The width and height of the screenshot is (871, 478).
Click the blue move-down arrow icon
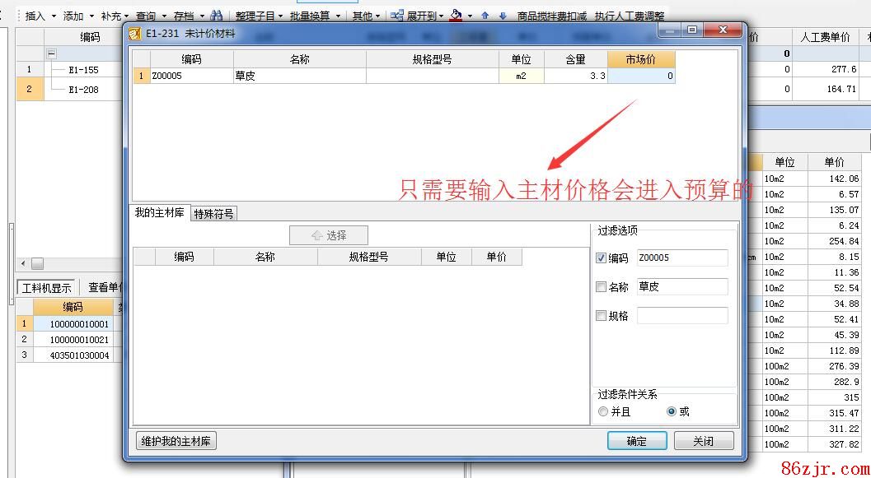[503, 16]
